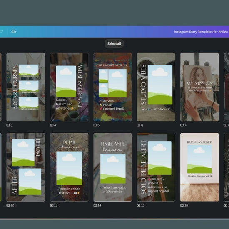Open the Before After page 12 thumbnail
The height and width of the screenshot is (229, 229).
pos(26,167)
